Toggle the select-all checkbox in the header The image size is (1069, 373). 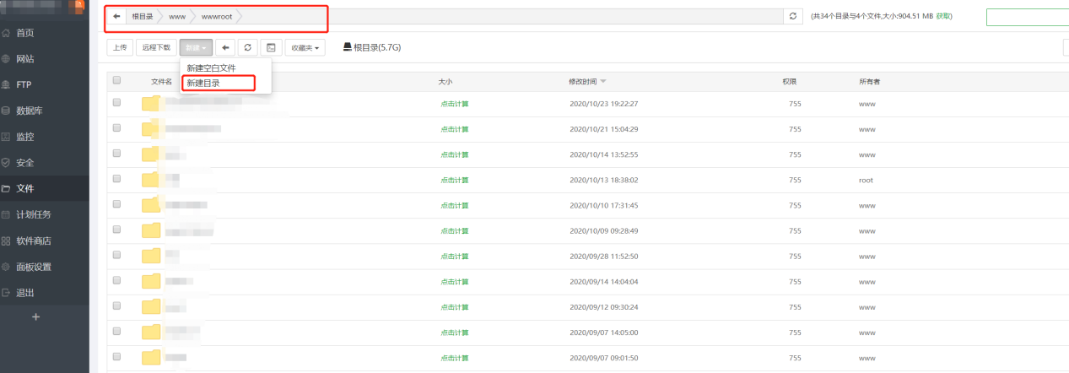116,81
